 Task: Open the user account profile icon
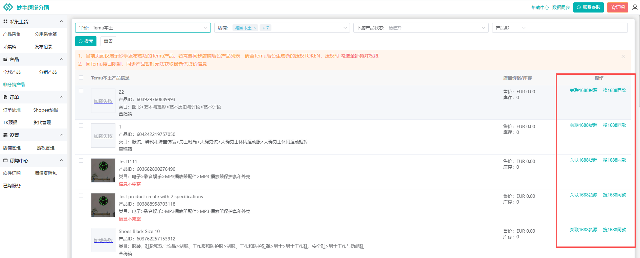click(x=635, y=7)
